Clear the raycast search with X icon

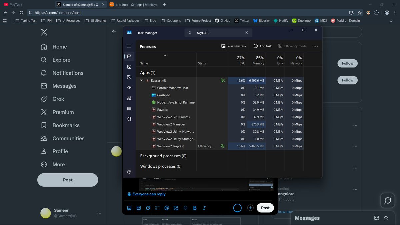coord(247,33)
